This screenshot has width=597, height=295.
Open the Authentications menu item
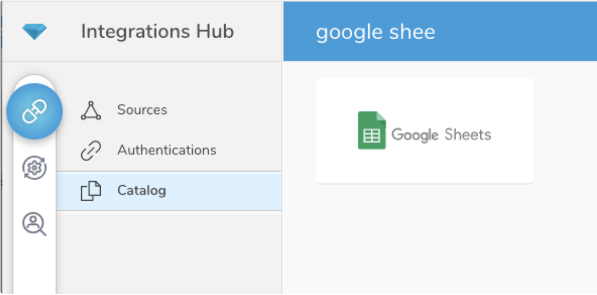coord(166,150)
